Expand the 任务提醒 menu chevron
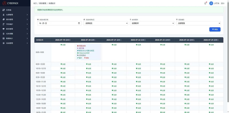Viewport: 229px width, 113px height. (27, 34)
